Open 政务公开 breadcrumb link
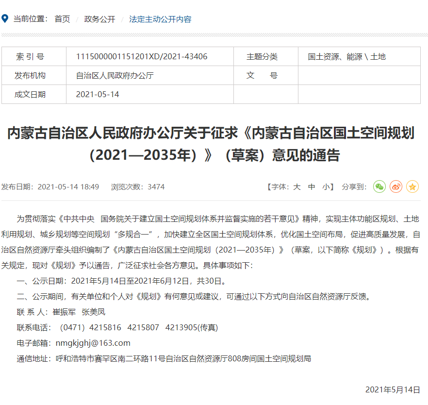The width and height of the screenshot is (428, 405). coord(99,19)
